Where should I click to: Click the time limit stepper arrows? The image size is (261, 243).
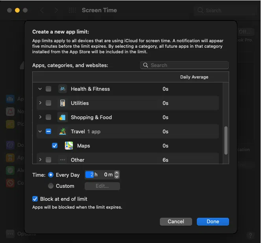coord(117,174)
